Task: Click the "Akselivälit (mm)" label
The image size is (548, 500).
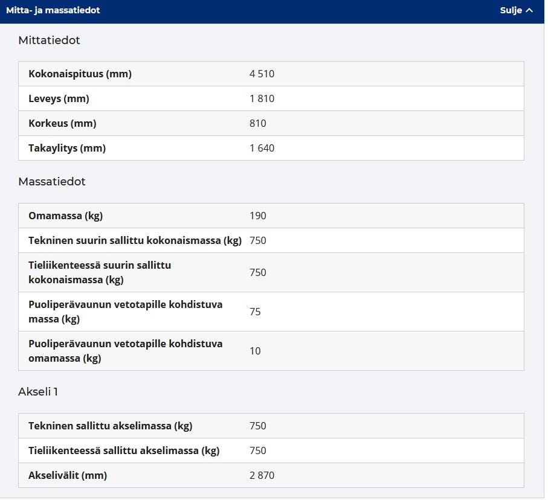Action: (68, 476)
